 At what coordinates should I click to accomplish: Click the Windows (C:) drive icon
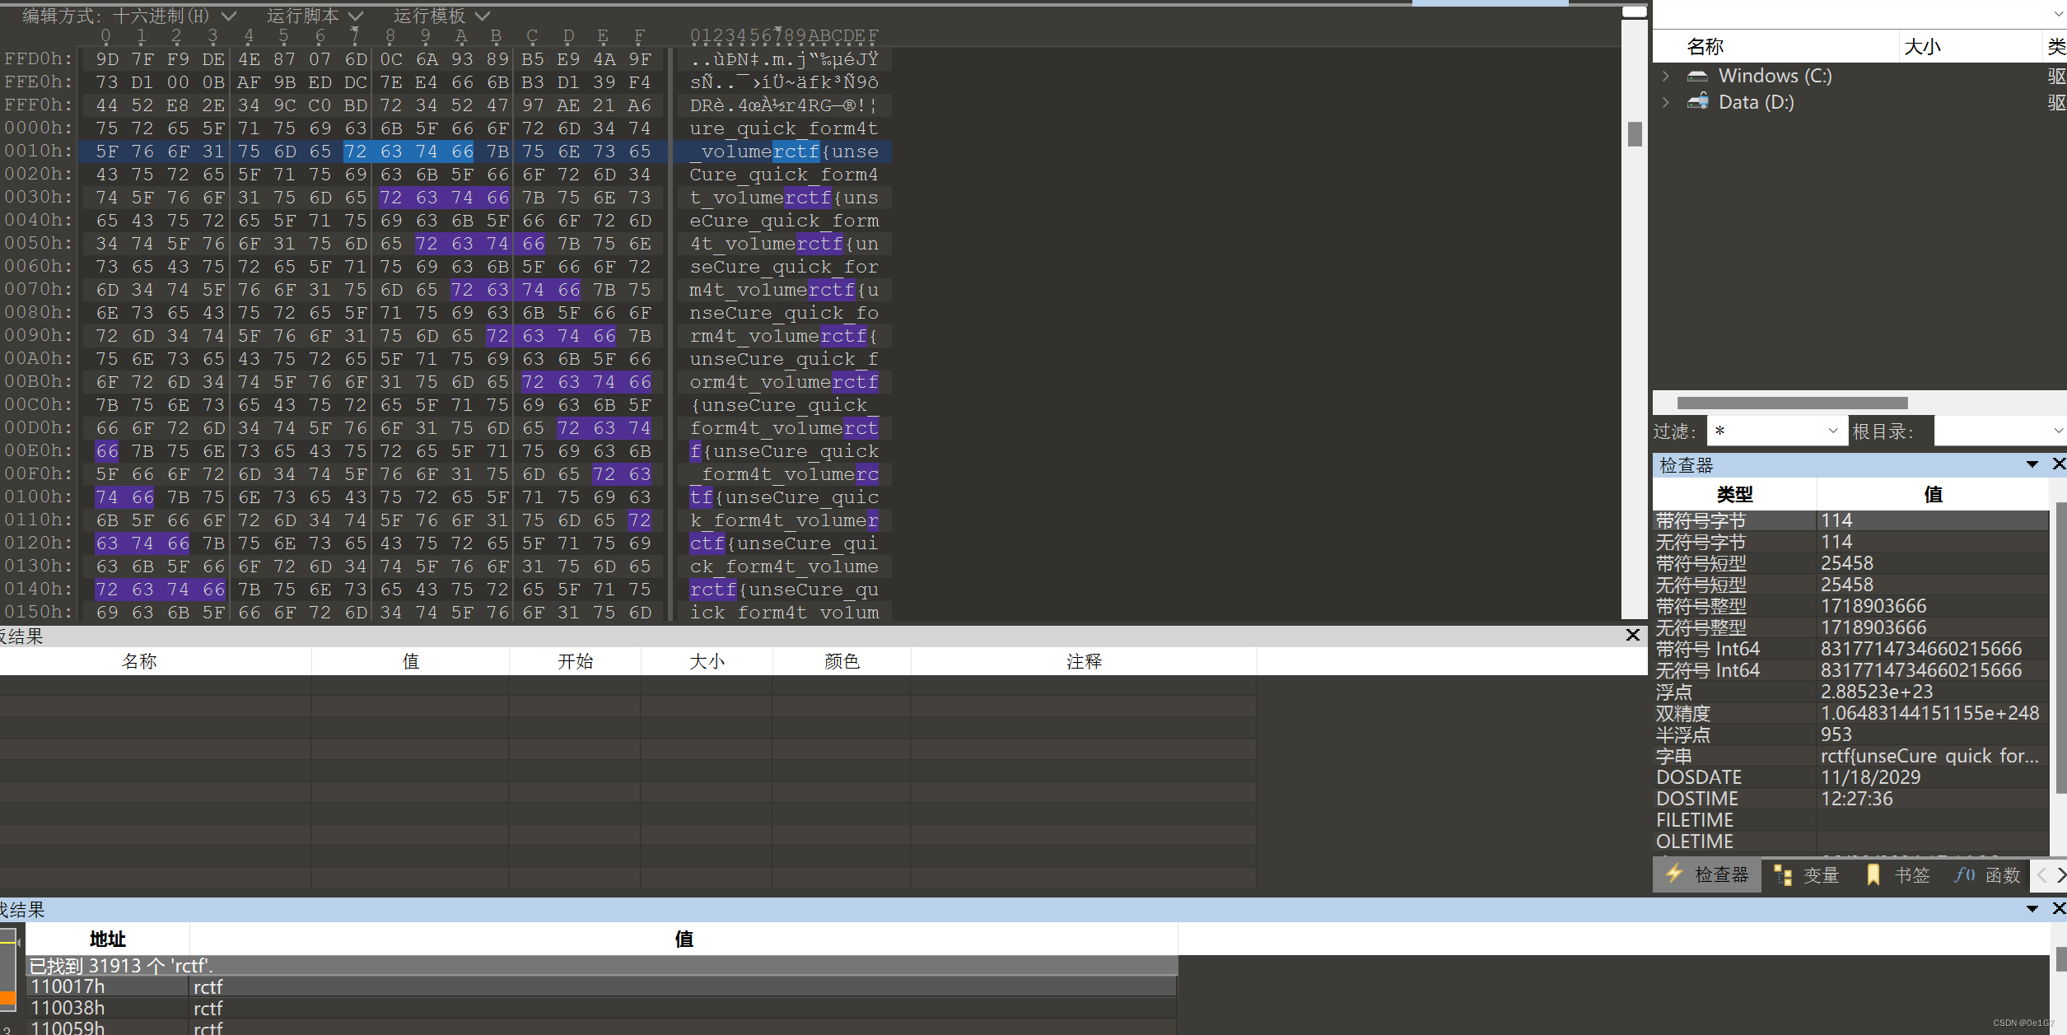1697,75
